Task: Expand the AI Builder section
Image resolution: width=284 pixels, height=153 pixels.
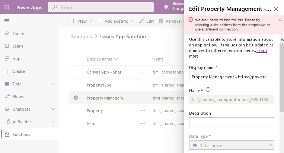Action: click(x=53, y=122)
